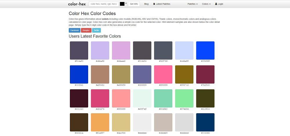Share via the Facebook button
Image resolution: width=290 pixels, height=136 pixels.
click(x=75, y=30)
